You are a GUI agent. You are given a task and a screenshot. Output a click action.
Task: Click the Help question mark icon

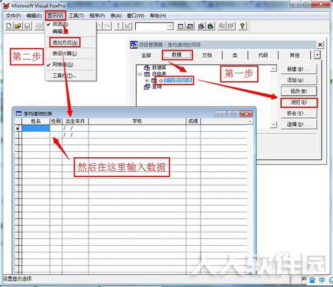(x=242, y=27)
